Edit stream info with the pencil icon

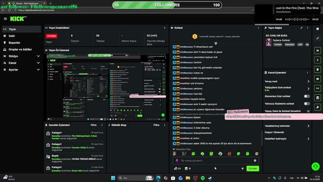(x=301, y=28)
